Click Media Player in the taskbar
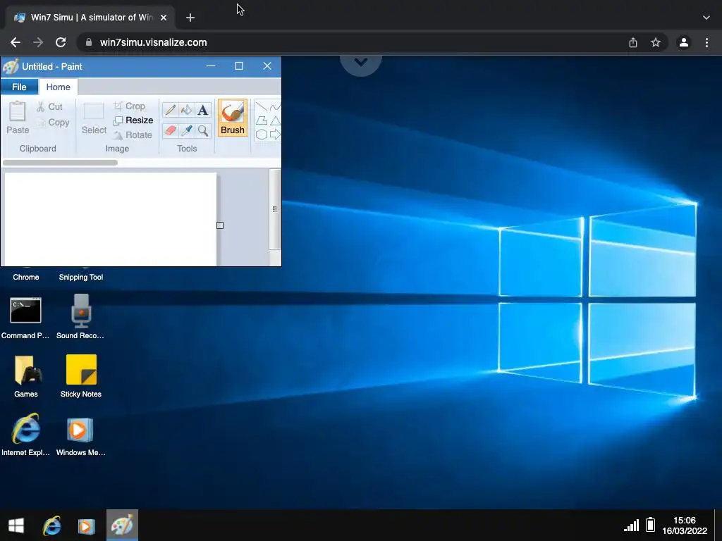 [x=86, y=526]
